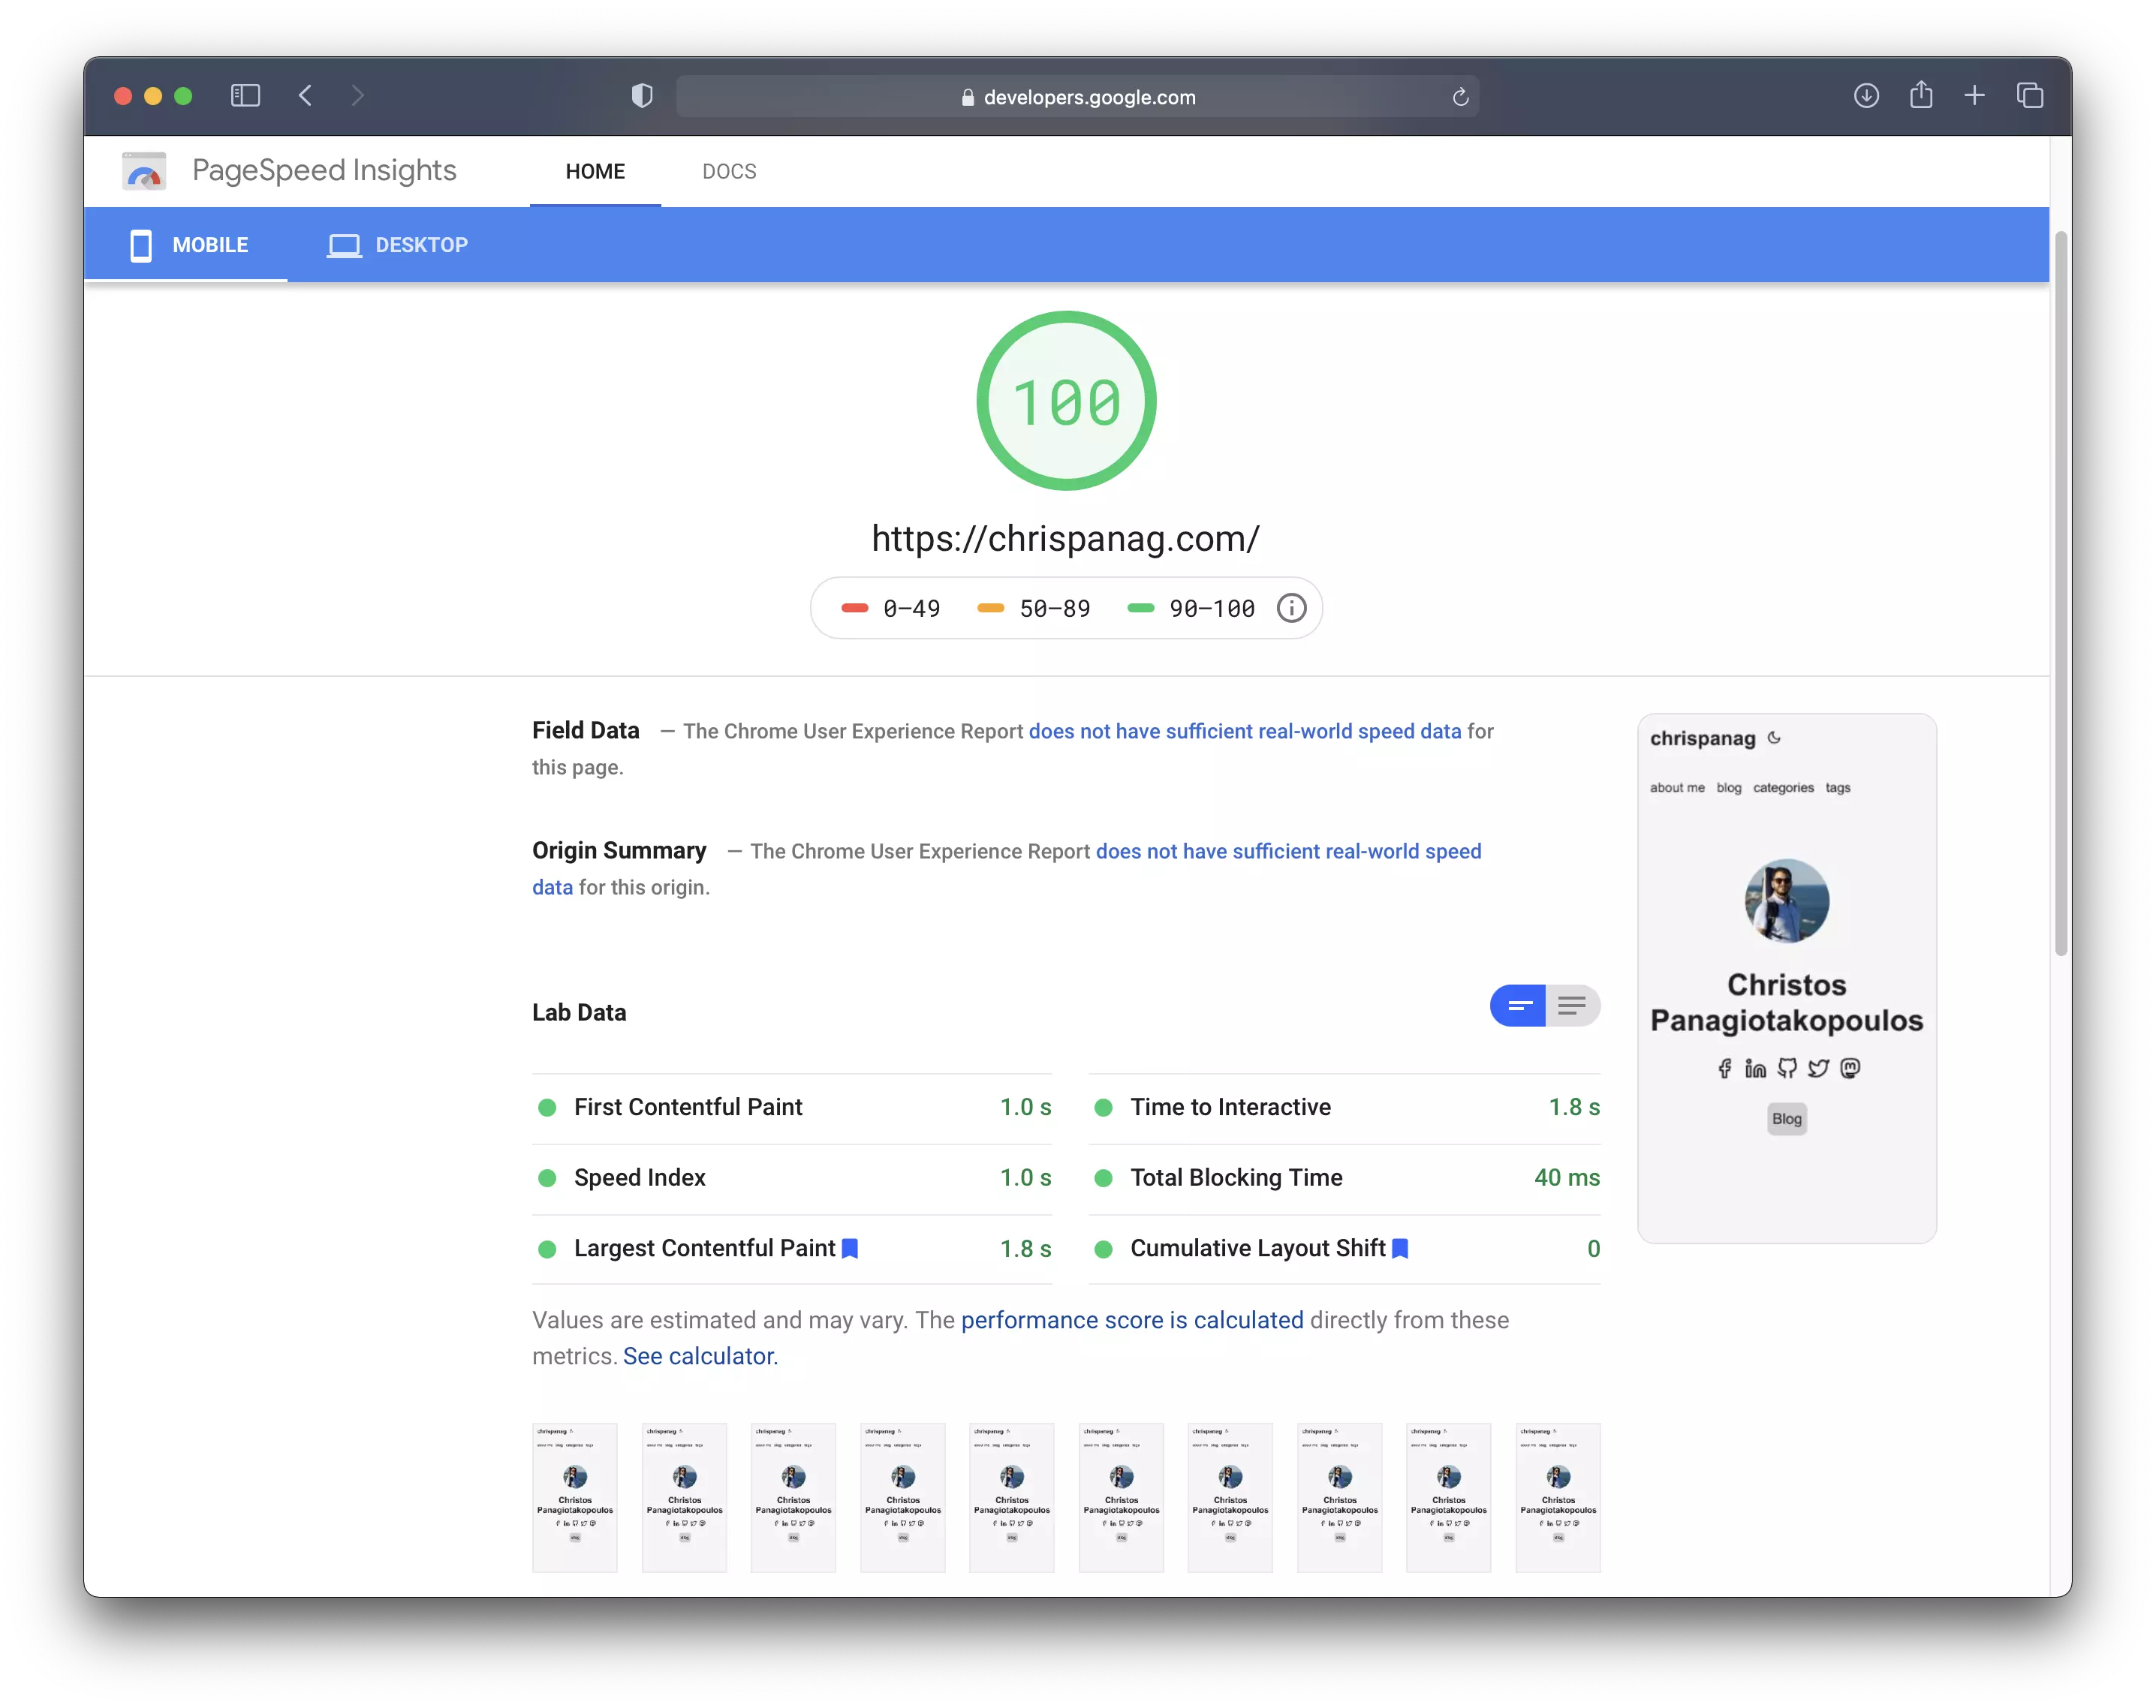Click the performance score is calculated link
2156x1708 pixels.
(x=1131, y=1319)
